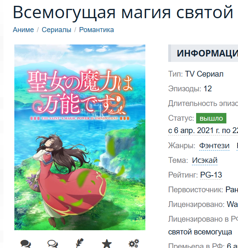Viewport: 238px width, 248px height.
Task: Click the green вышло status badge
Action: (211, 118)
